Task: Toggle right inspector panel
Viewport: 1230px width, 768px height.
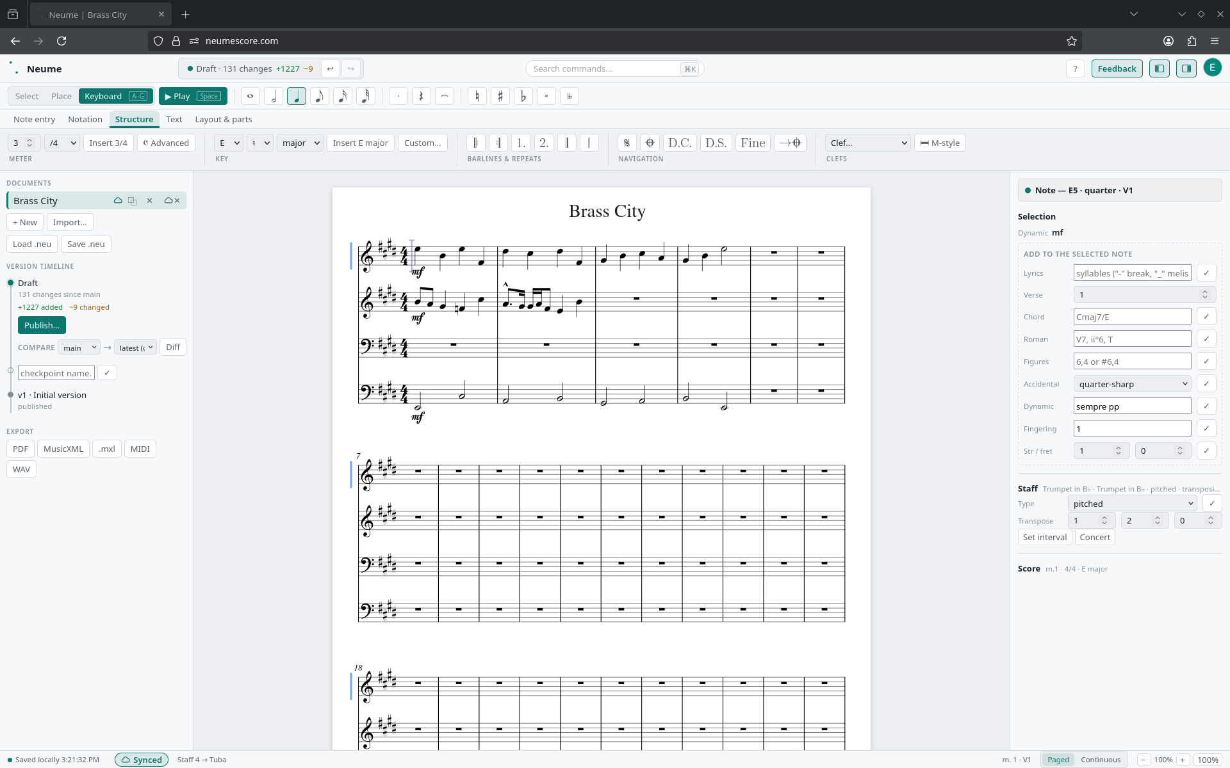Action: [x=1186, y=68]
